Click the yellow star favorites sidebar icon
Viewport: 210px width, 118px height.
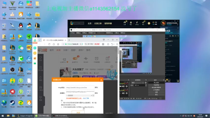coord(35,53)
